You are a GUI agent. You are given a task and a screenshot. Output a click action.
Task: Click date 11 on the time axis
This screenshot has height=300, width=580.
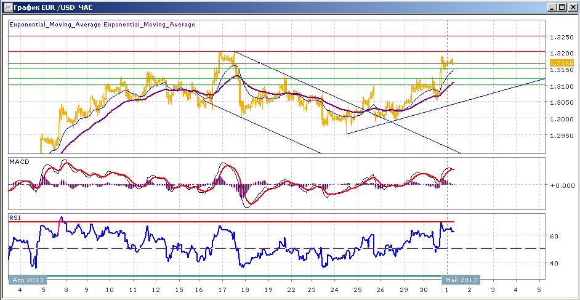tap(132, 290)
